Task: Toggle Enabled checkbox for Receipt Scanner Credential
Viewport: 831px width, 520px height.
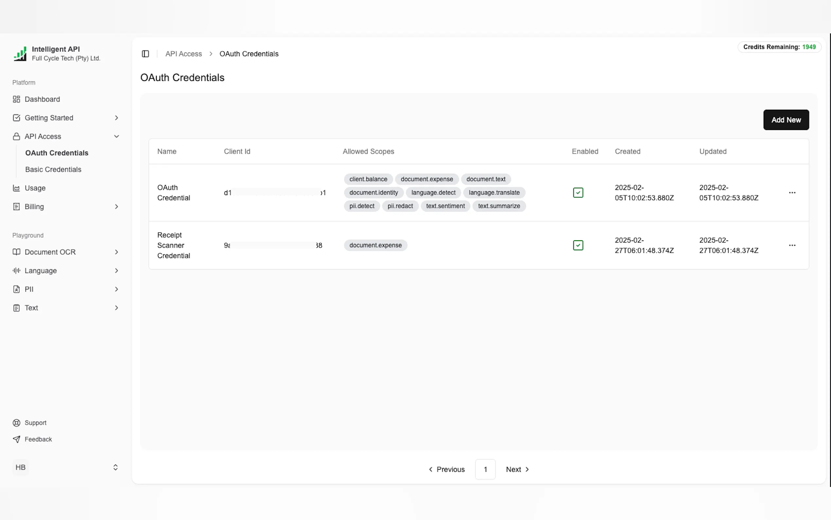Action: pos(578,245)
